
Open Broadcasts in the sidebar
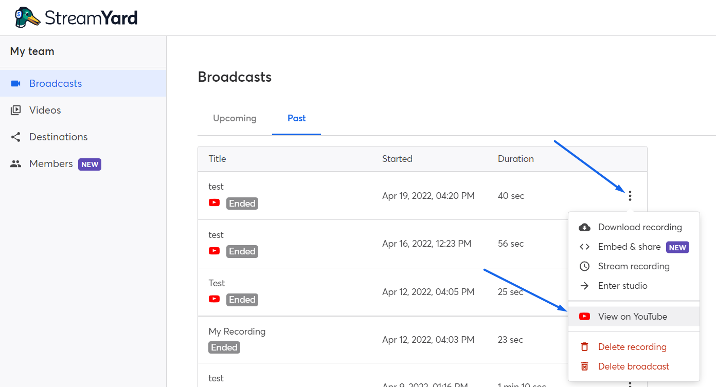pyautogui.click(x=83, y=83)
